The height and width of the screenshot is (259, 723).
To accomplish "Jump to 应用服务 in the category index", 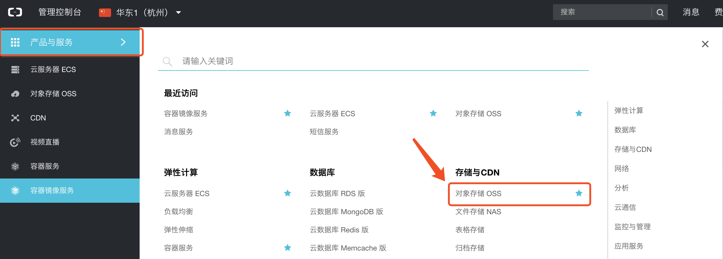I will tap(629, 246).
